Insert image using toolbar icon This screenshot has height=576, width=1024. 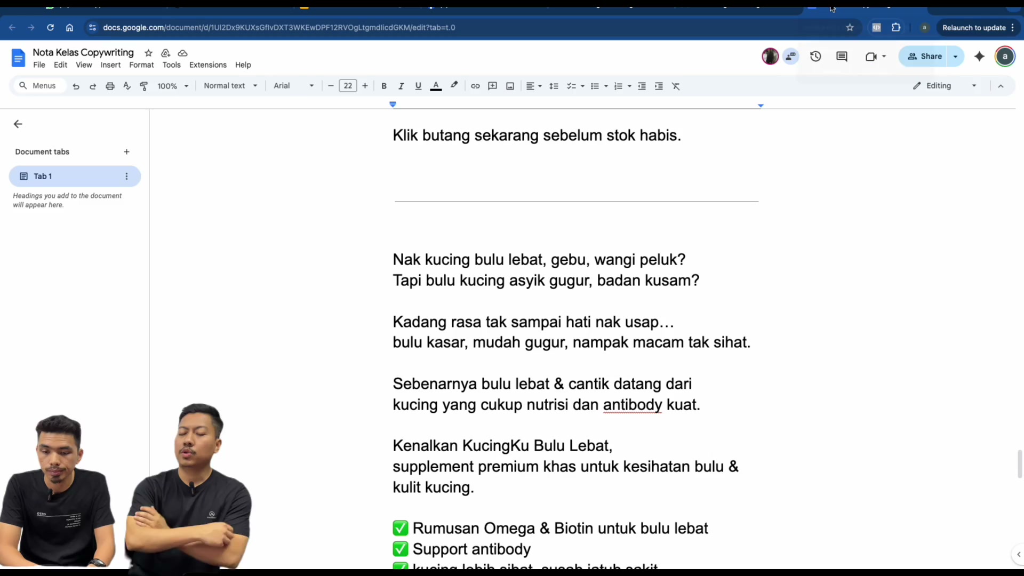click(x=510, y=86)
